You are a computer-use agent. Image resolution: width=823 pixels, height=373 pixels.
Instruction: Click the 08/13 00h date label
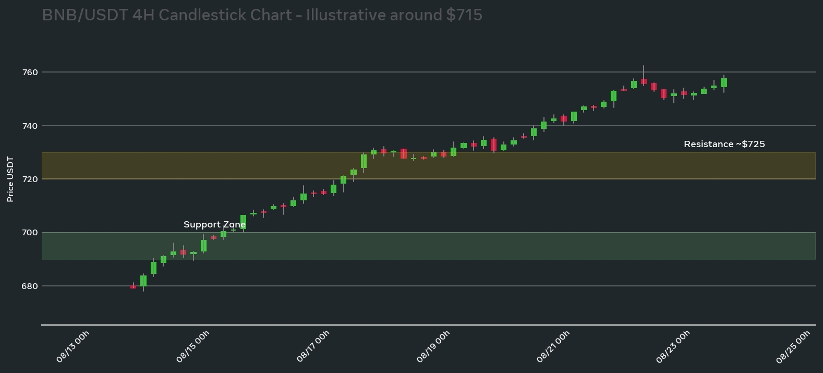click(72, 346)
